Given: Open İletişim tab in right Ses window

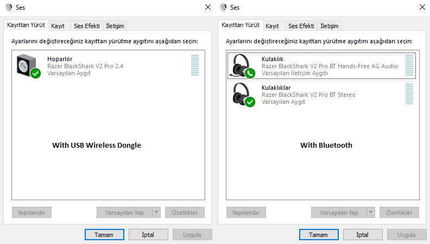Looking at the screenshot, I should [330, 26].
